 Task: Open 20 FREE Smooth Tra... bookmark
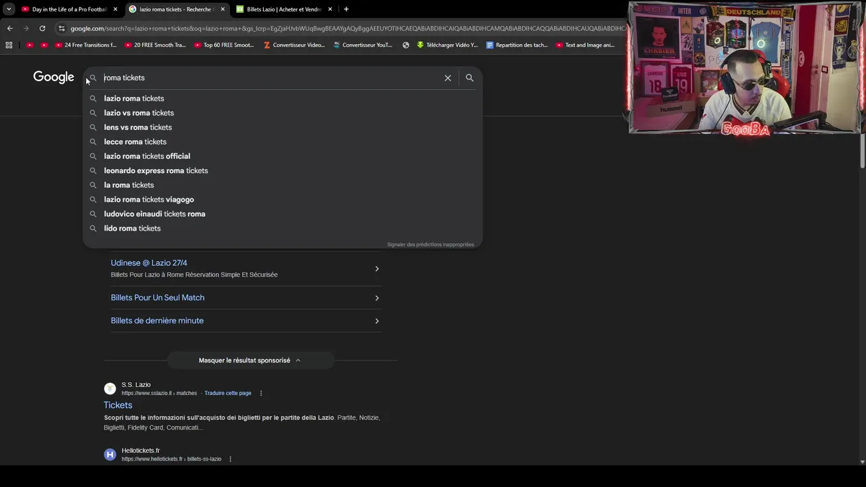click(x=155, y=45)
